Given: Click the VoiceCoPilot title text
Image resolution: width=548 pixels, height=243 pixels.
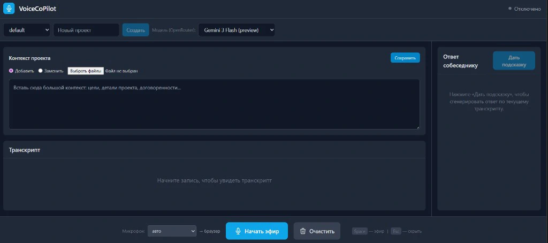Looking at the screenshot, I should (37, 9).
